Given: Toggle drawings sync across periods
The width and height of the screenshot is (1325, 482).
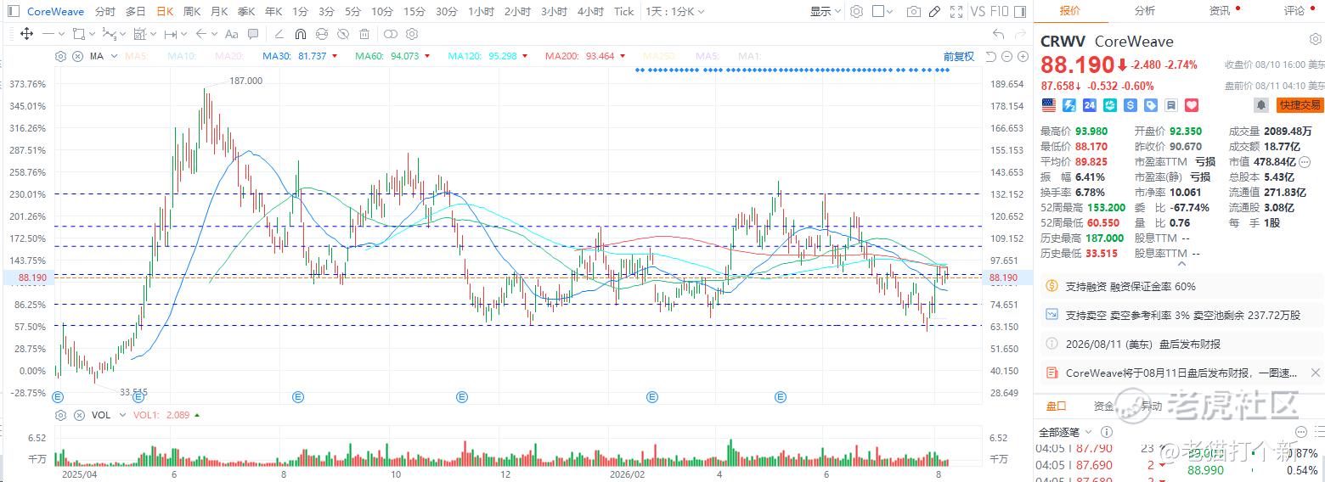Looking at the screenshot, I should pyautogui.click(x=321, y=34).
